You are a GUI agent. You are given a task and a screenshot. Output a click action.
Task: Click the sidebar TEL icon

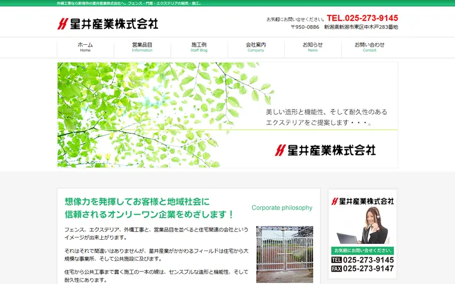pyautogui.click(x=336, y=260)
